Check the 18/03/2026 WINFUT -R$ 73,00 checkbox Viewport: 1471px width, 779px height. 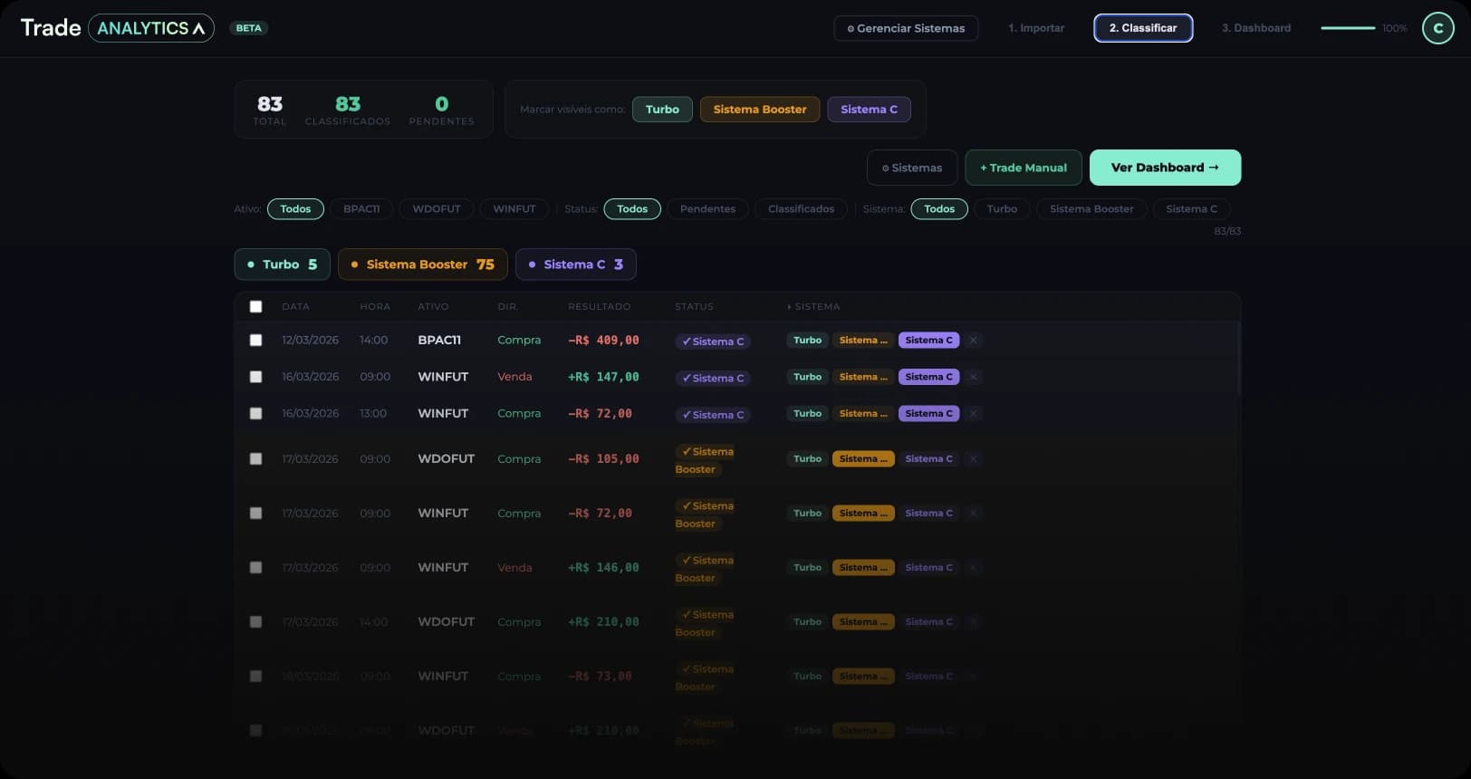[255, 676]
